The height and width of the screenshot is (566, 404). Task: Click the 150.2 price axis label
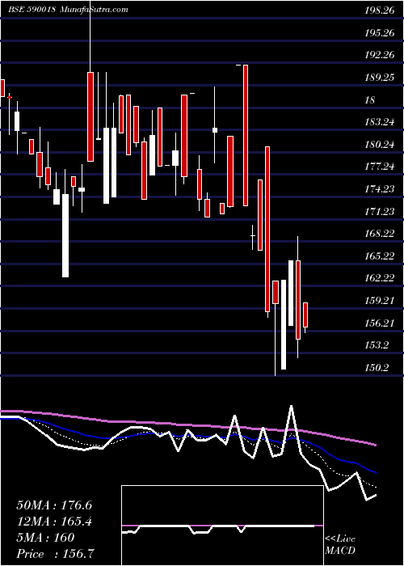tap(377, 367)
